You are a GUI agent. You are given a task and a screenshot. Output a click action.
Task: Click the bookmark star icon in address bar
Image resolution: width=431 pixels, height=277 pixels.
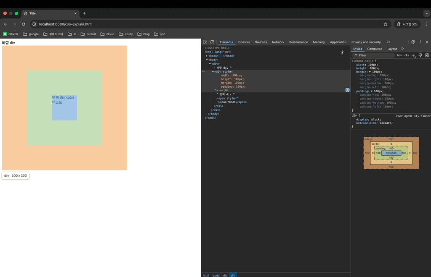pyautogui.click(x=385, y=24)
